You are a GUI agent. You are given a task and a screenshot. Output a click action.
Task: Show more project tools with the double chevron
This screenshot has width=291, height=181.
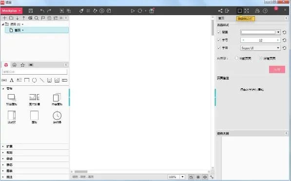tap(61, 18)
